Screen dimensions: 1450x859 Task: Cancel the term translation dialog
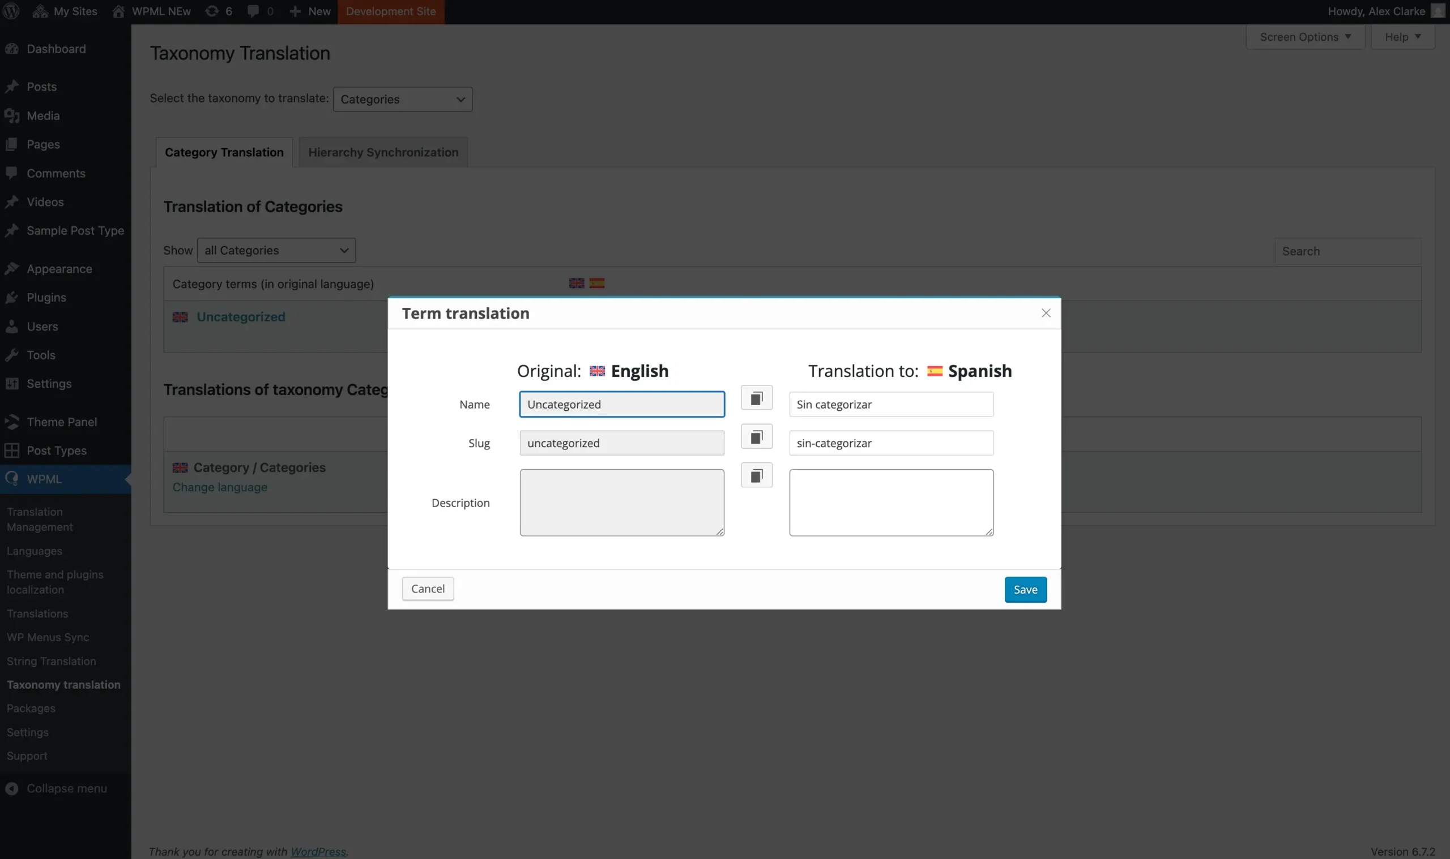click(x=428, y=589)
